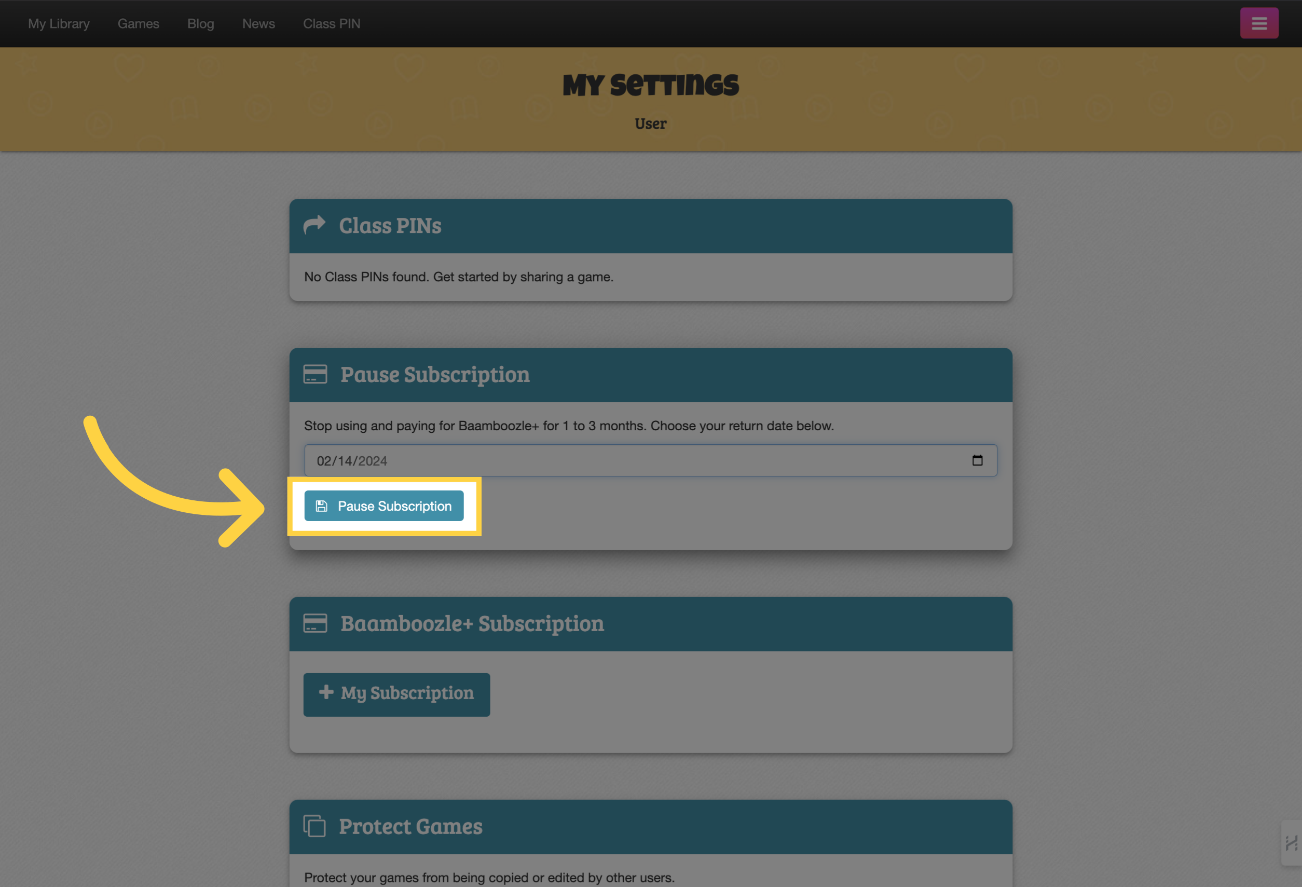The width and height of the screenshot is (1302, 887).
Task: Click the Pause Subscription button
Action: click(x=384, y=506)
